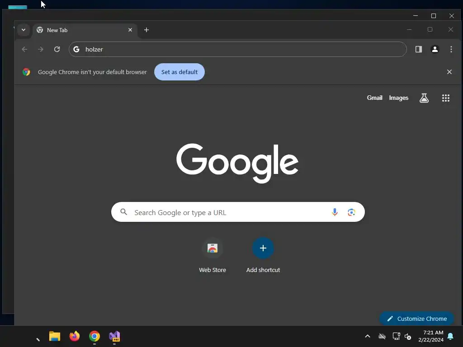The width and height of the screenshot is (463, 347).
Task: Minimize the Chrome window
Action: tap(409, 29)
